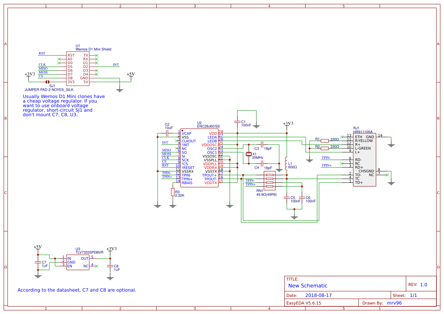Click the RBIAS pin label on U2

[187, 183]
